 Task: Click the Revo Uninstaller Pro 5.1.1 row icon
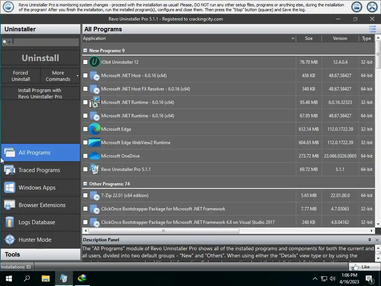[x=94, y=169]
